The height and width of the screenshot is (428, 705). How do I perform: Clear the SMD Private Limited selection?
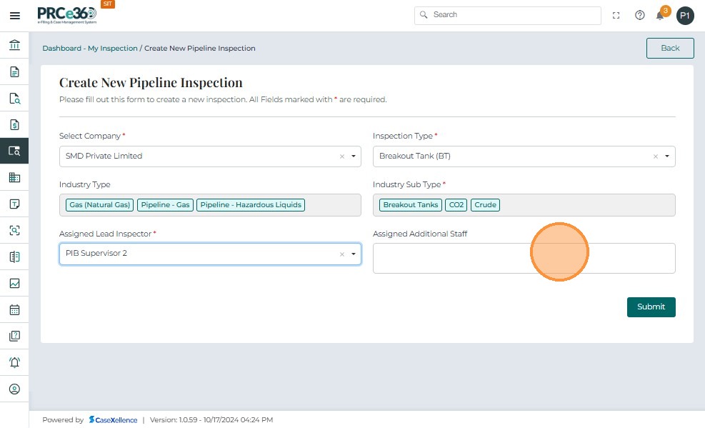tap(341, 156)
